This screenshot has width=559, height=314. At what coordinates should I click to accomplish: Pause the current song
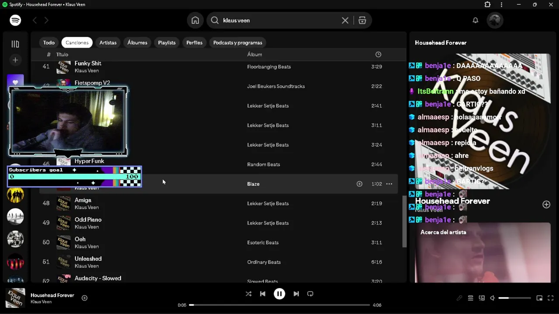pyautogui.click(x=279, y=294)
